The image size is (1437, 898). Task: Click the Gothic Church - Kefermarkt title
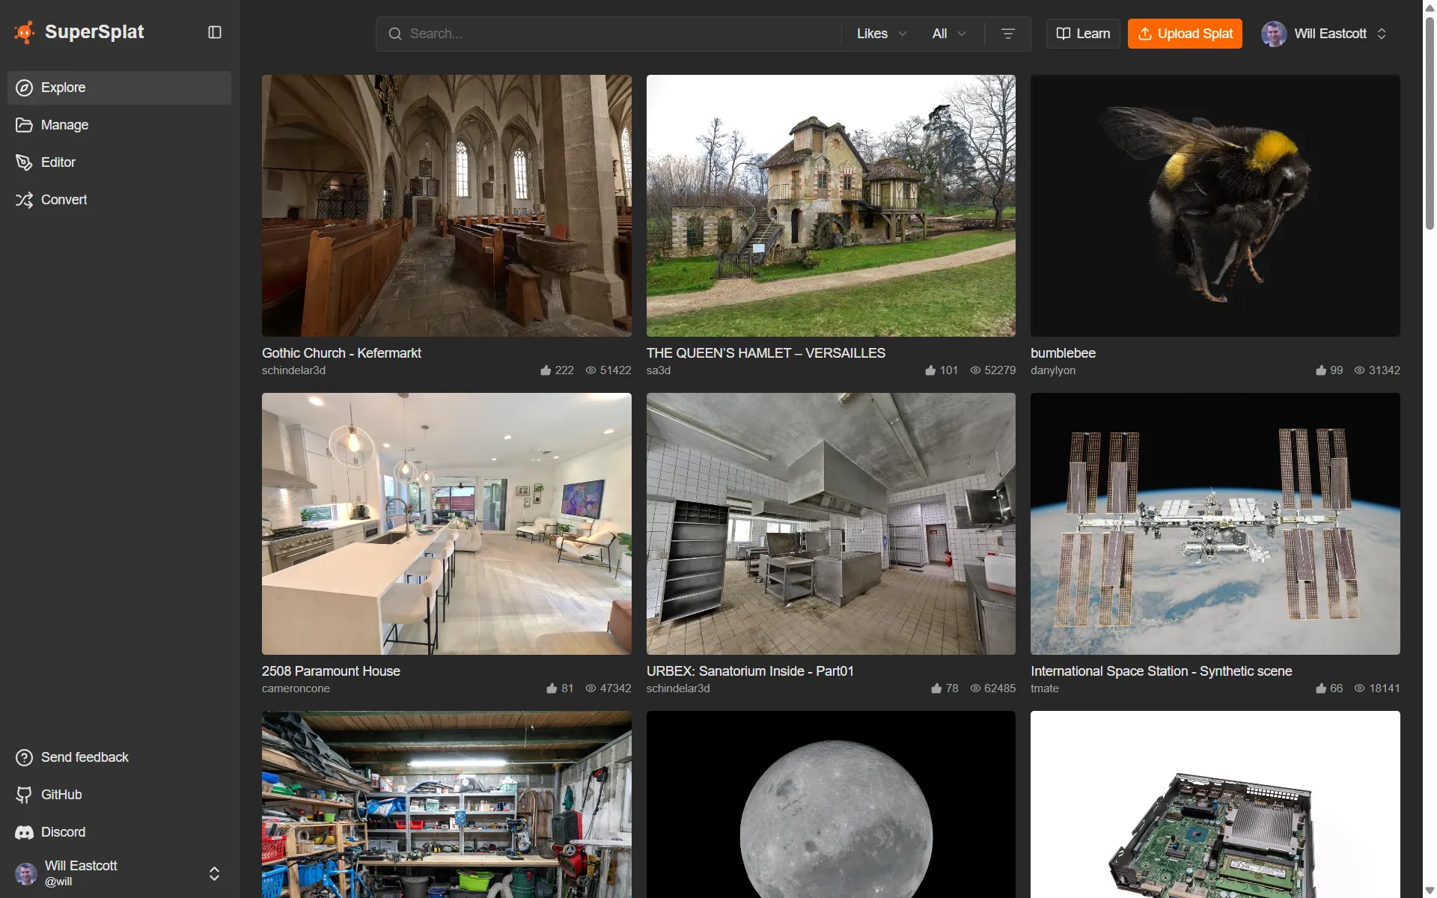[x=341, y=353]
